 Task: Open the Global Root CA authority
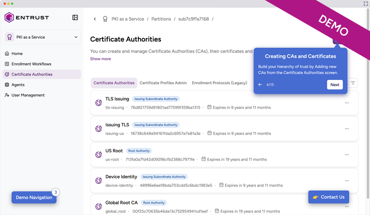click(x=121, y=203)
